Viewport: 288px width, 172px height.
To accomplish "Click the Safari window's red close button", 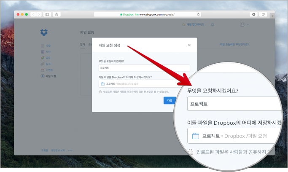I will click(x=18, y=14).
